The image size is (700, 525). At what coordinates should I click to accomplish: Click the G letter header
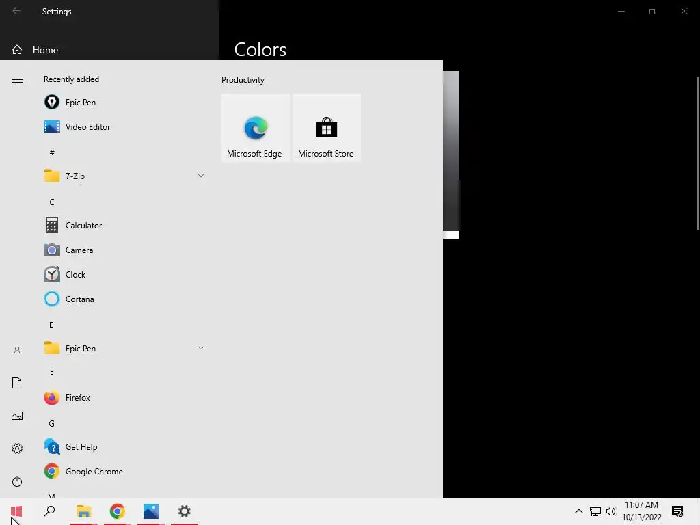click(x=52, y=423)
